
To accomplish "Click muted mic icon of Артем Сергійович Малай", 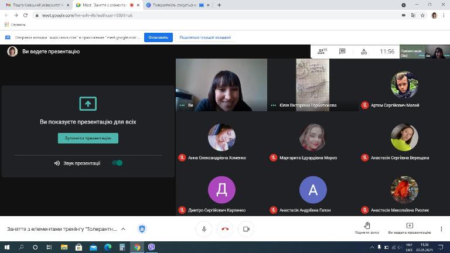I will tap(365, 105).
